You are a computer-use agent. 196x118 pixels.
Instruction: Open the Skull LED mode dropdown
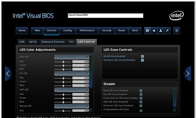(72, 57)
